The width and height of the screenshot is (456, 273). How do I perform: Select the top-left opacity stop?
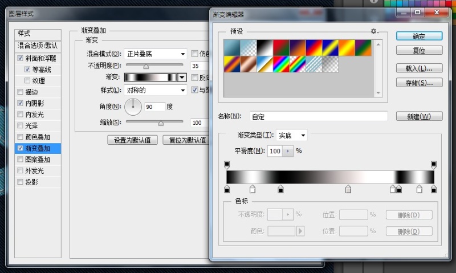coord(227,165)
